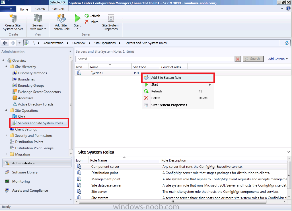
Task: Click the Search button
Action: pyautogui.click(x=253, y=59)
